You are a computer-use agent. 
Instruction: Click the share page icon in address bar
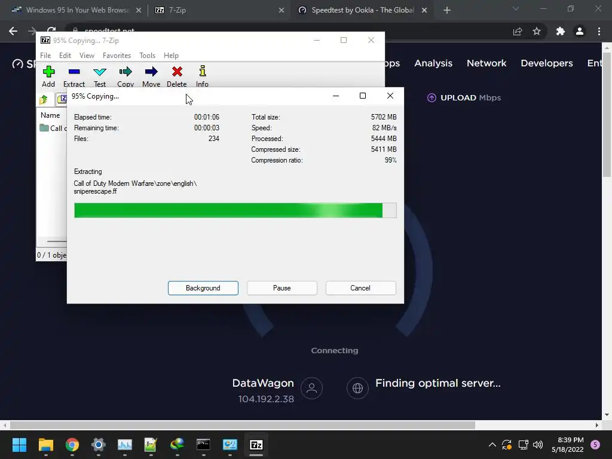tap(518, 31)
